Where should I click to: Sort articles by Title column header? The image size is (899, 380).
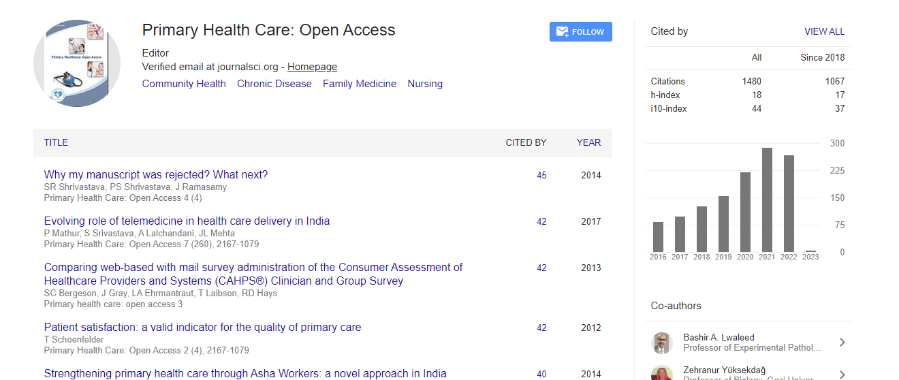point(56,142)
